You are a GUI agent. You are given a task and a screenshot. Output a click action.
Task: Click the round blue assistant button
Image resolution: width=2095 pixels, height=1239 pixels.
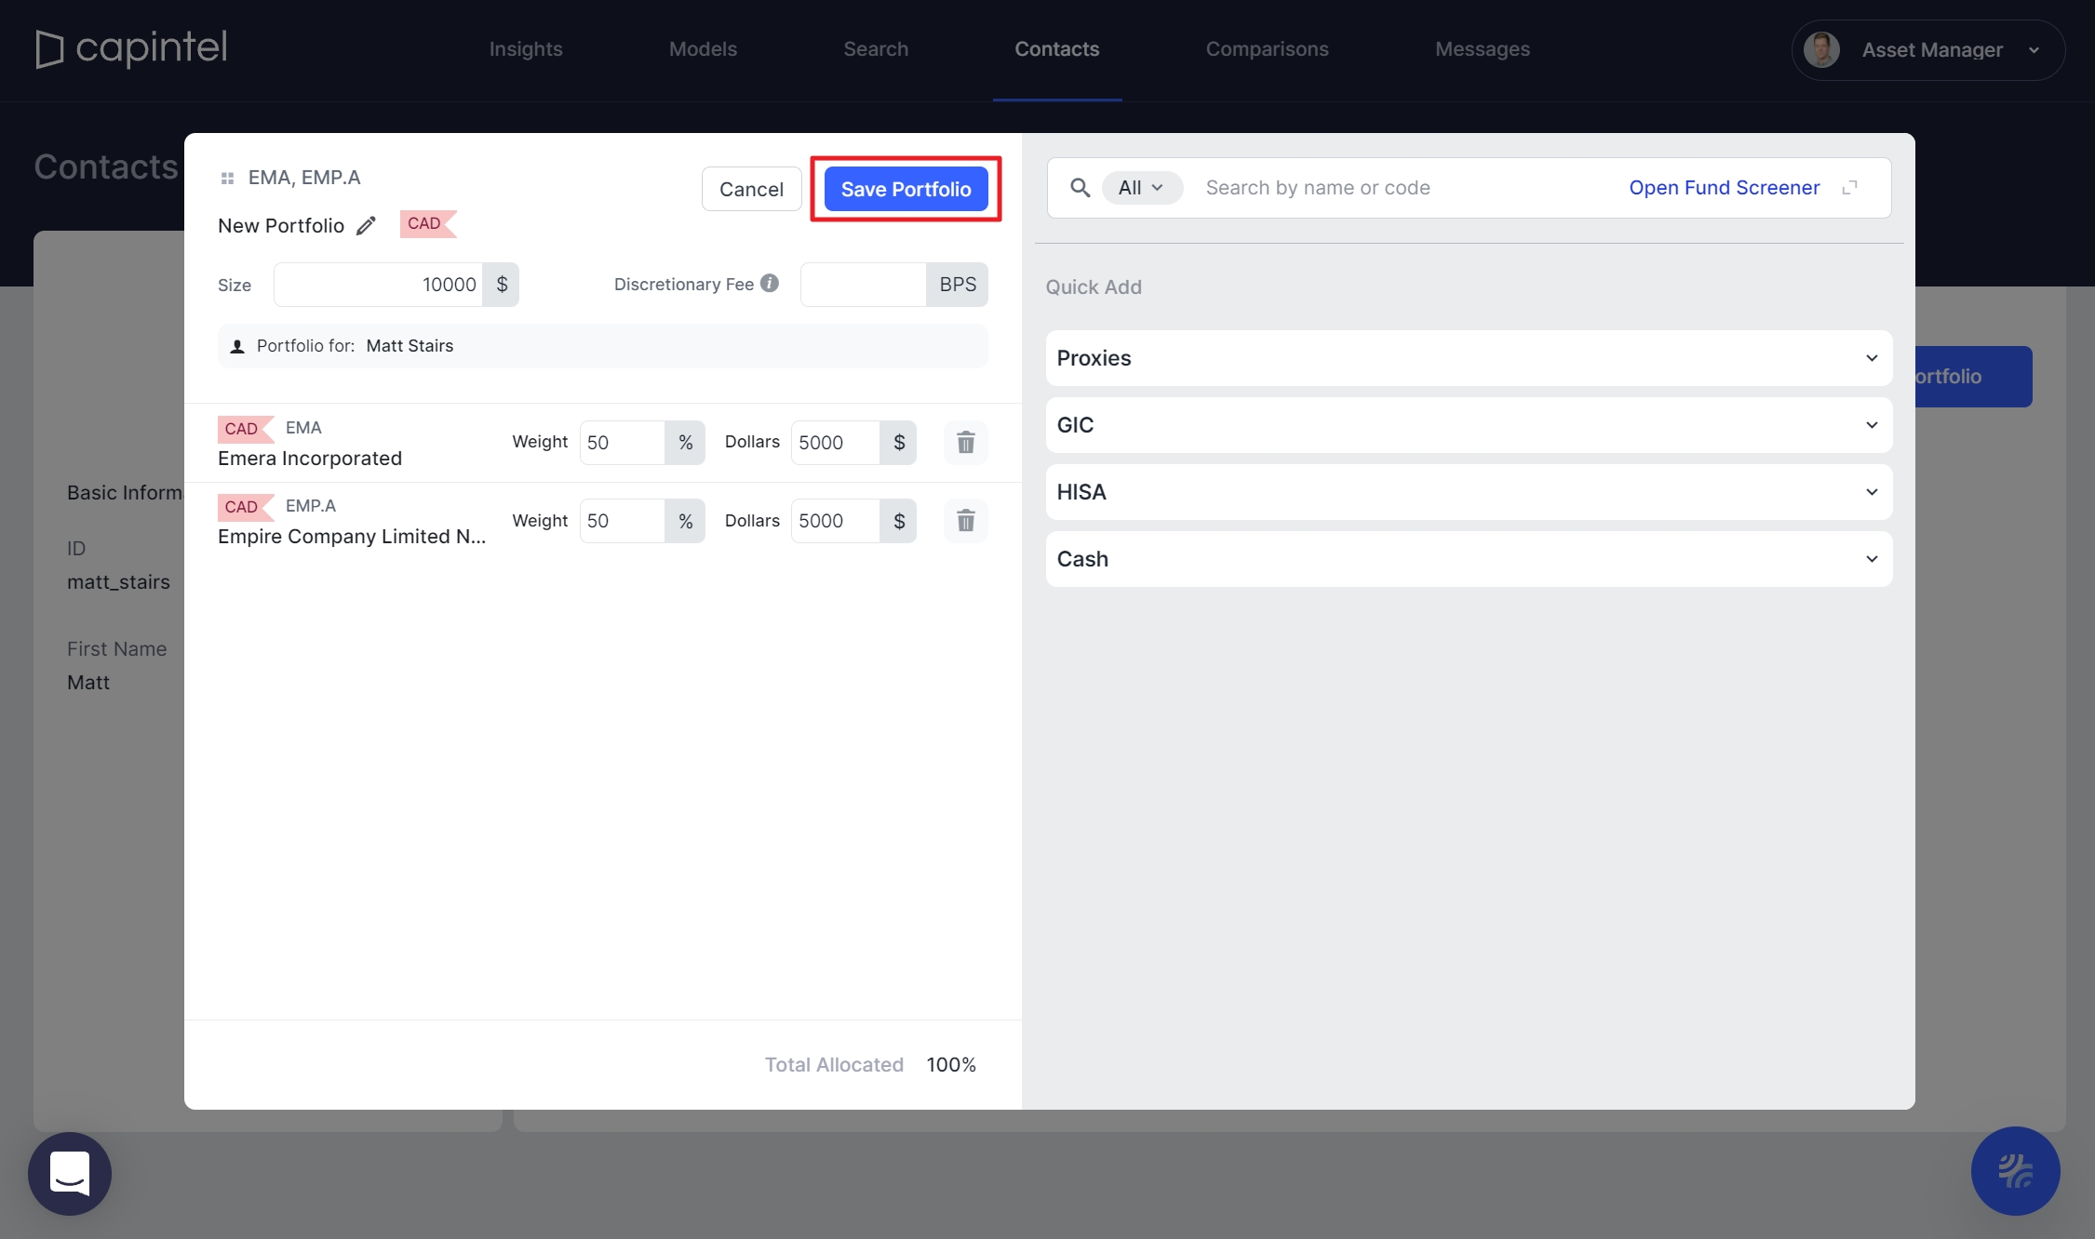pos(2015,1171)
